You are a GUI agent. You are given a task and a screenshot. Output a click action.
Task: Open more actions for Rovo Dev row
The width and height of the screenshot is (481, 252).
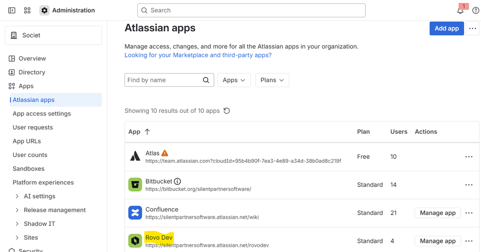pos(469,241)
